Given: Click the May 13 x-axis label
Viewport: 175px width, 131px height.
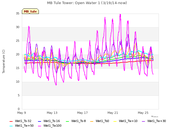Looking at the screenshot, I should click(x=52, y=113).
